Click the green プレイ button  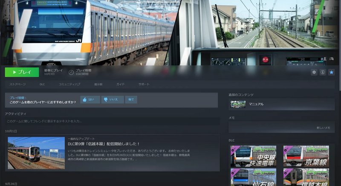[x=22, y=72]
